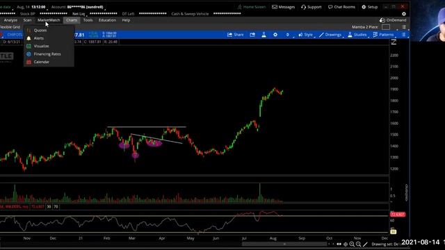The image size is (445, 250).
Task: Open the chart Style menu
Action: (x=306, y=35)
